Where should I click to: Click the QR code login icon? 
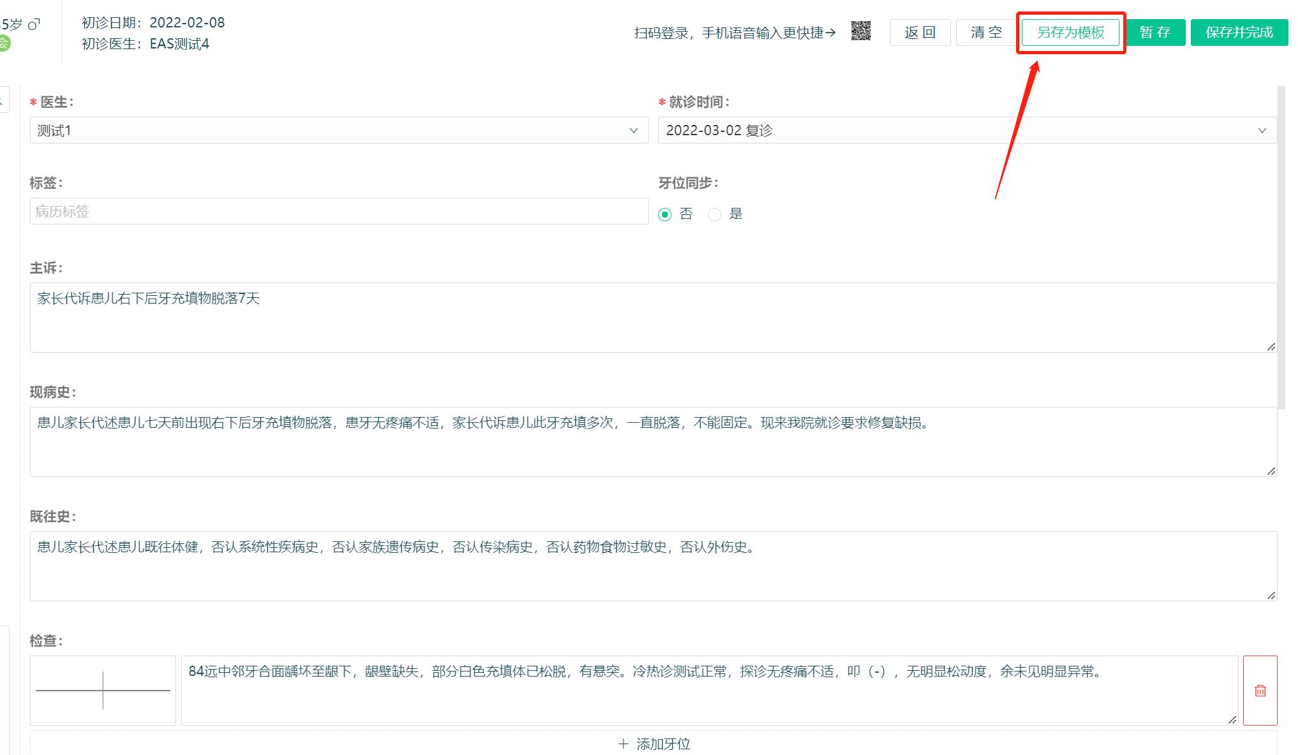(x=860, y=31)
